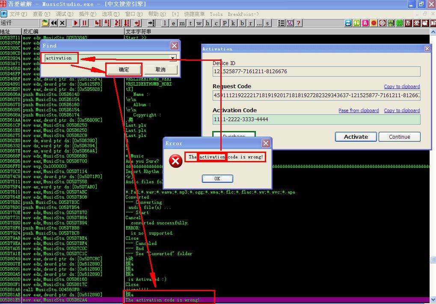Click the green window layout icon

(x=399, y=23)
